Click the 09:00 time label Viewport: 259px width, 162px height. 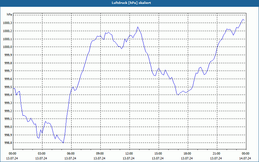(100, 154)
